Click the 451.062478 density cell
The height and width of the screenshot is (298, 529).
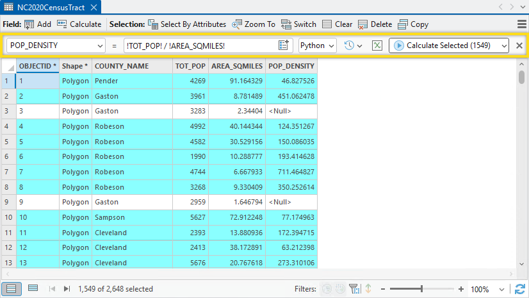coord(291,96)
